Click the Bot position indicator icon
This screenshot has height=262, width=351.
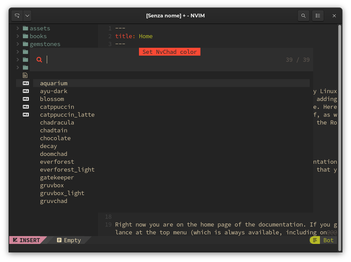click(314, 240)
